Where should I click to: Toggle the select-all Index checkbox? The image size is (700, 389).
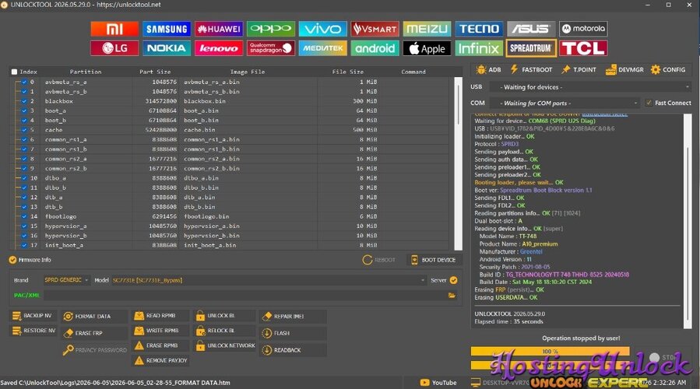pyautogui.click(x=14, y=72)
